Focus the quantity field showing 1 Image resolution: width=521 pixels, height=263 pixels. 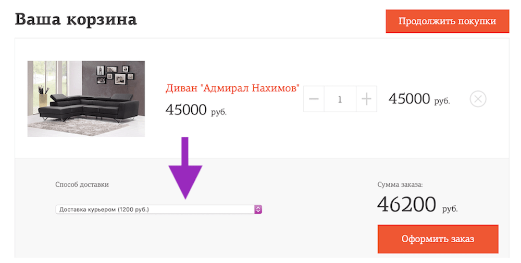pyautogui.click(x=340, y=99)
